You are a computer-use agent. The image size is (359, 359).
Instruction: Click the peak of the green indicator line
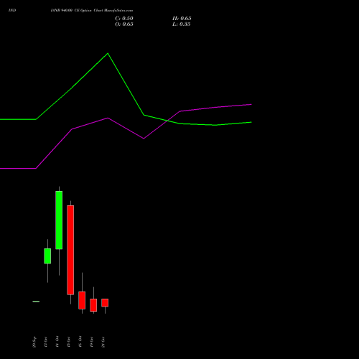tap(108, 53)
